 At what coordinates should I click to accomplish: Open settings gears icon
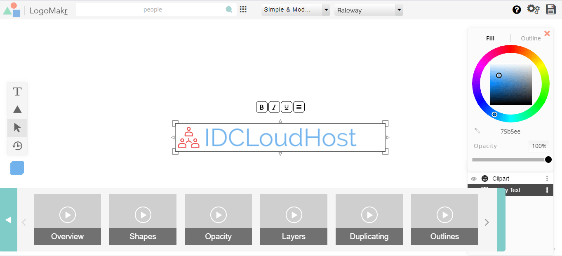pos(533,9)
